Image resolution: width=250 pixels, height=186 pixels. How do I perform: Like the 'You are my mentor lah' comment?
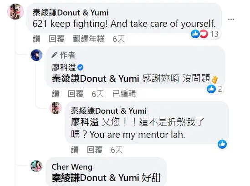pos(75,150)
